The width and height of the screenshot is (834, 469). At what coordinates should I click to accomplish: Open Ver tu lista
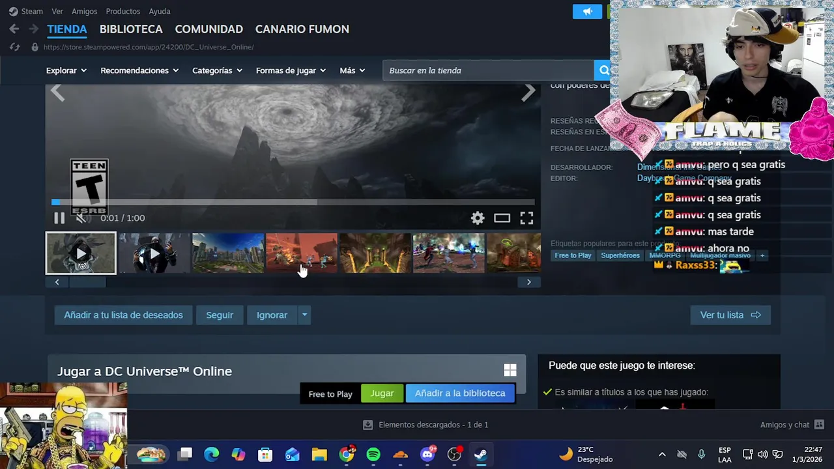click(x=730, y=315)
